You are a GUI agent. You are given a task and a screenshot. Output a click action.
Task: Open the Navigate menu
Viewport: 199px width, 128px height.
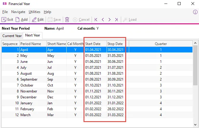pyautogui.click(x=18, y=12)
